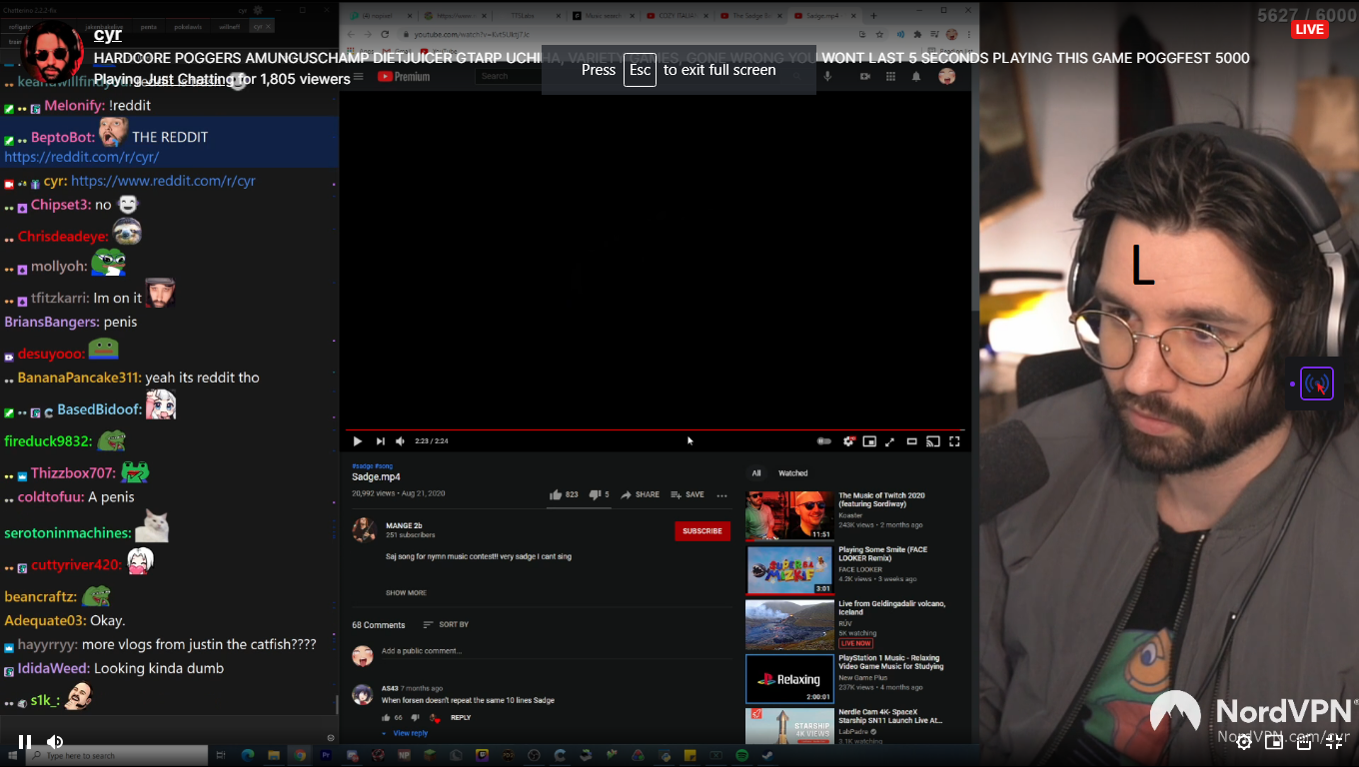1359x767 pixels.
Task: Open the comments SORT BY dropdown
Action: 446,625
